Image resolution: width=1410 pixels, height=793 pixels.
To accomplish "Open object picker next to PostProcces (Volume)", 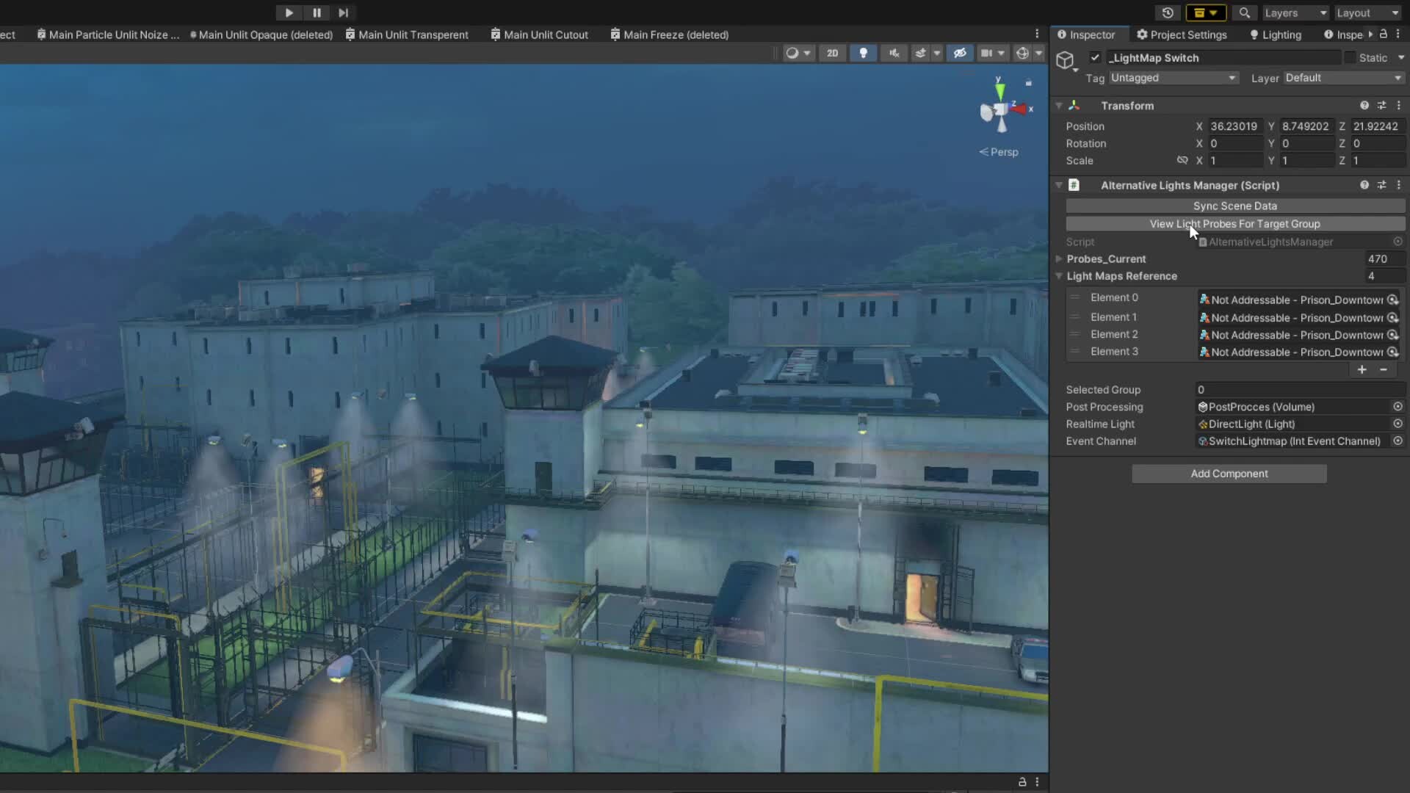I will tap(1398, 406).
